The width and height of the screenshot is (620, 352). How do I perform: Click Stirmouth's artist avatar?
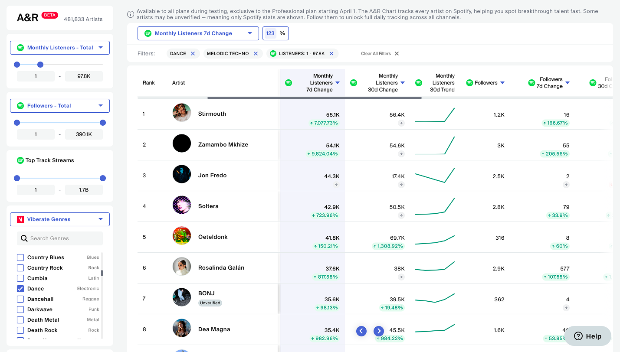pos(181,113)
